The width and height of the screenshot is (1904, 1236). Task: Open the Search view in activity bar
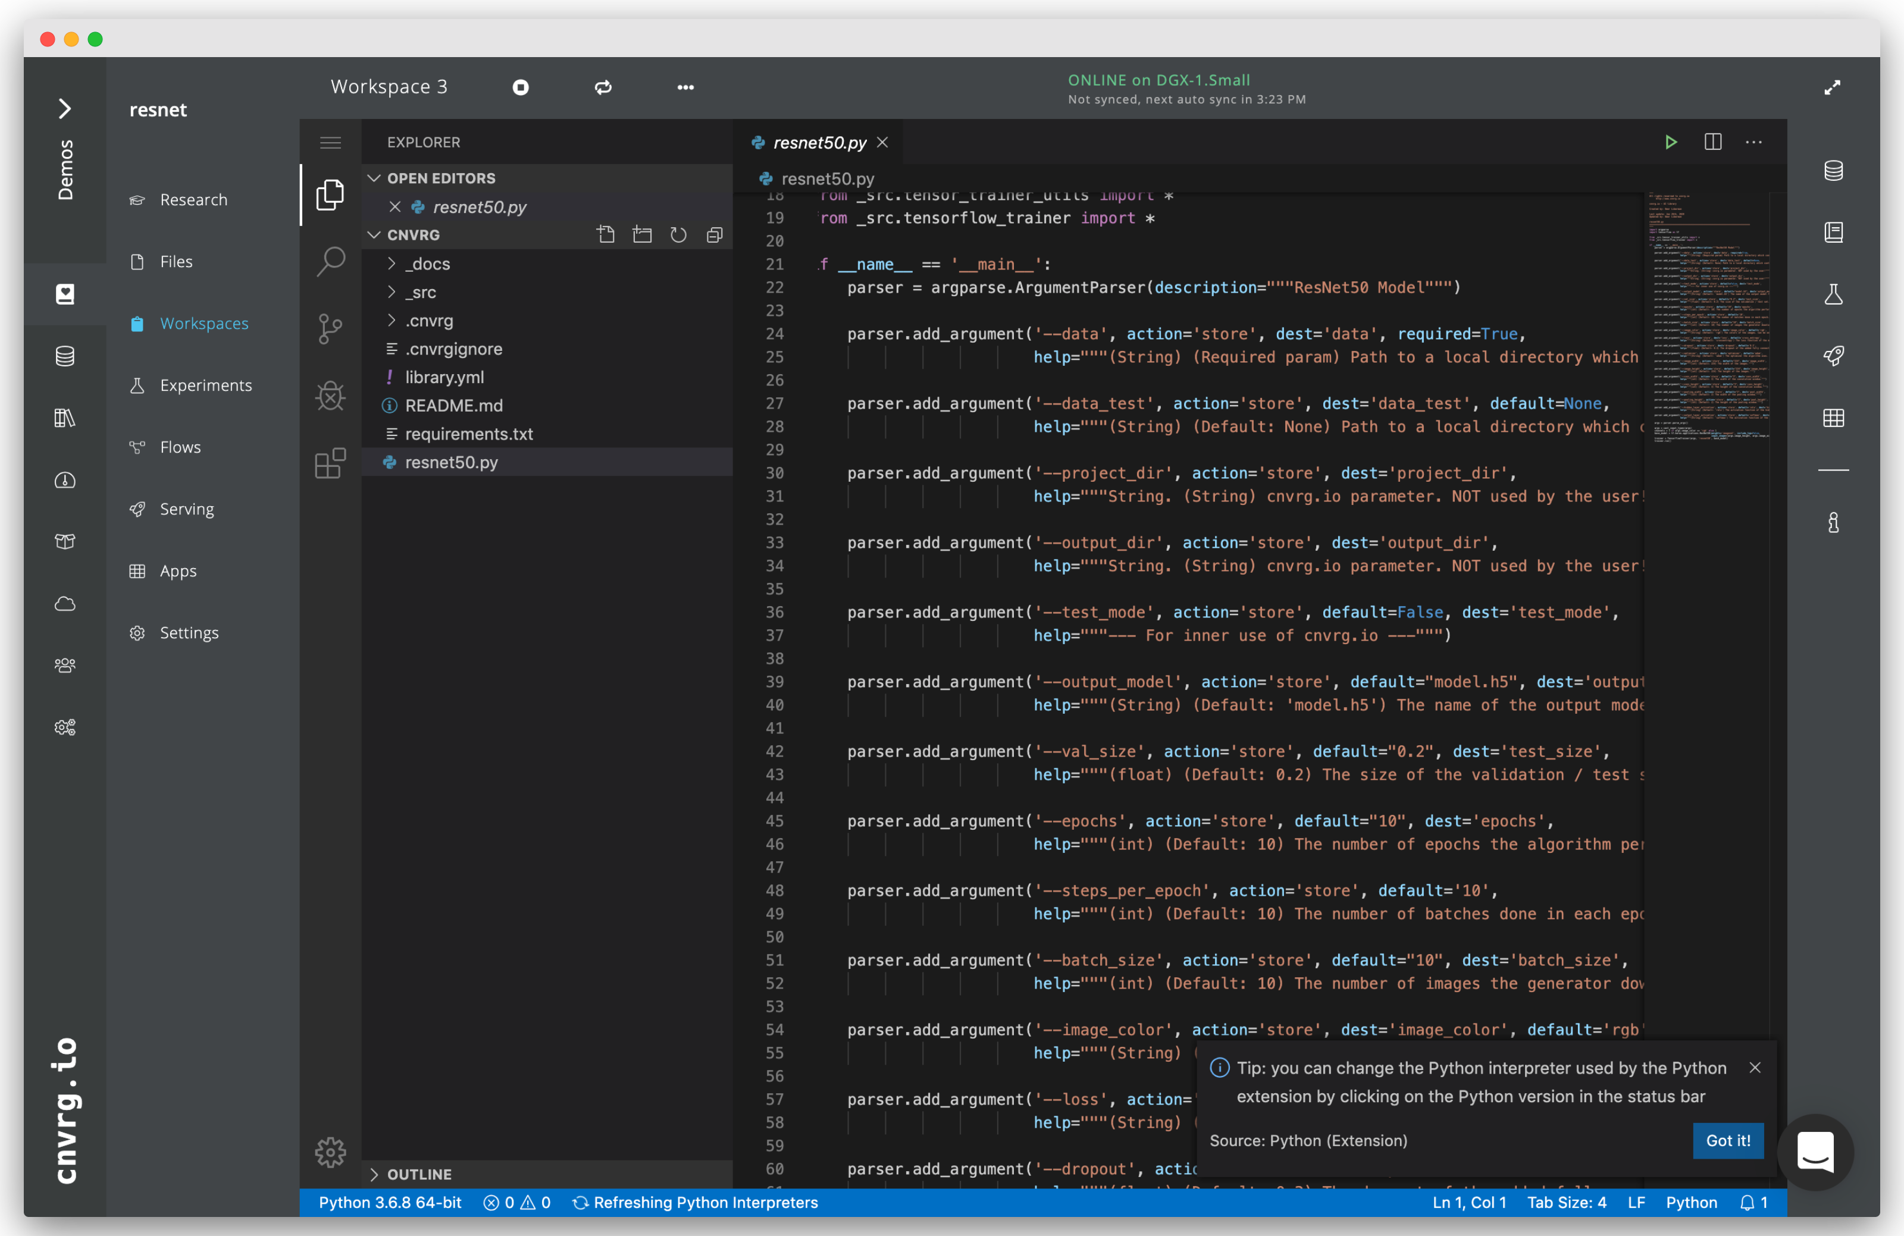coord(330,261)
